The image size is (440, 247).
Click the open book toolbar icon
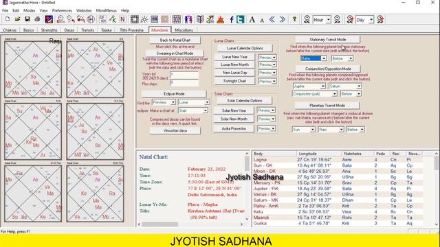tap(200, 19)
